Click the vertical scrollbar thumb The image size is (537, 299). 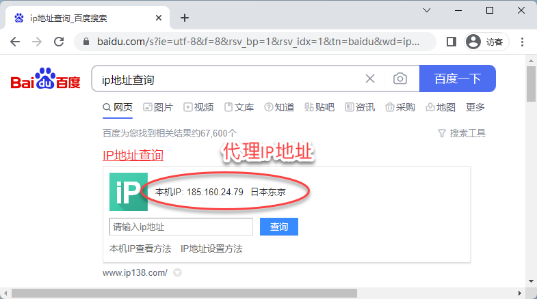[x=531, y=84]
